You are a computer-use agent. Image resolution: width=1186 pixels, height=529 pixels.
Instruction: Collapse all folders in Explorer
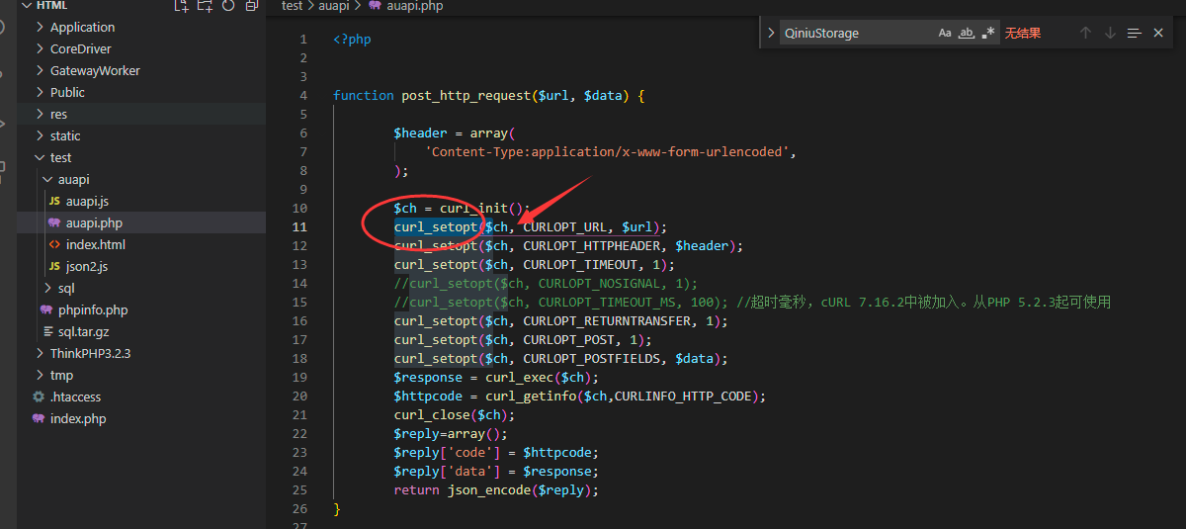pos(252,6)
